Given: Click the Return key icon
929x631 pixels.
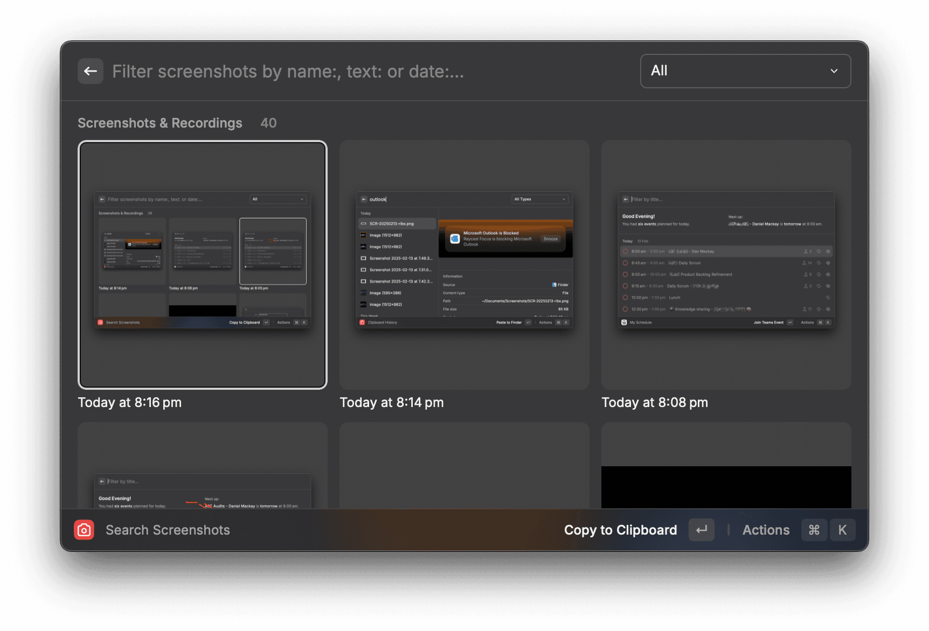Looking at the screenshot, I should (702, 530).
